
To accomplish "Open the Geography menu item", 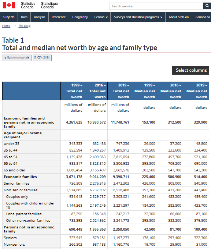I will (x=80, y=17).
